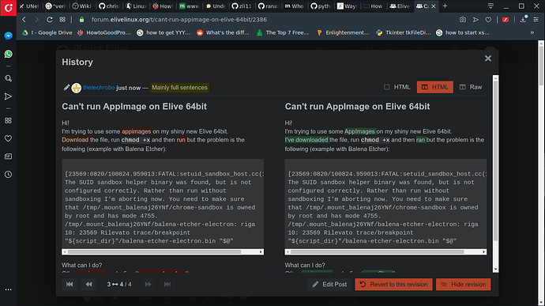Open paper-plane flow icon in sidebar
Image resolution: width=545 pixels, height=306 pixels.
9,96
